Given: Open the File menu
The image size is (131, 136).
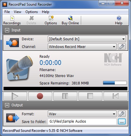Looking at the screenshot, I should pyautogui.click(x=7, y=12).
